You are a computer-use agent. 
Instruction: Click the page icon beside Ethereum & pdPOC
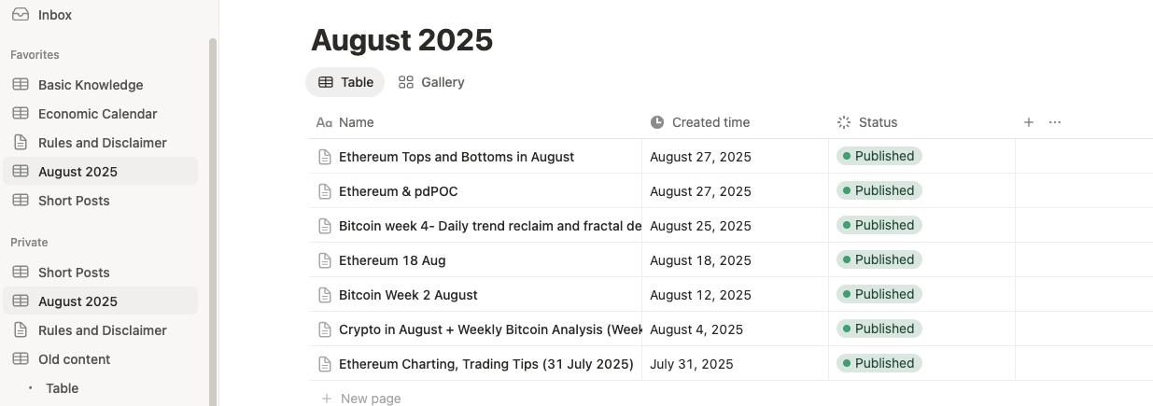[x=325, y=191]
